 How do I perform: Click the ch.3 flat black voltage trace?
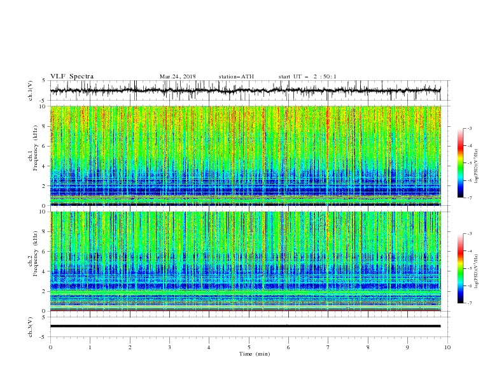coord(245,326)
